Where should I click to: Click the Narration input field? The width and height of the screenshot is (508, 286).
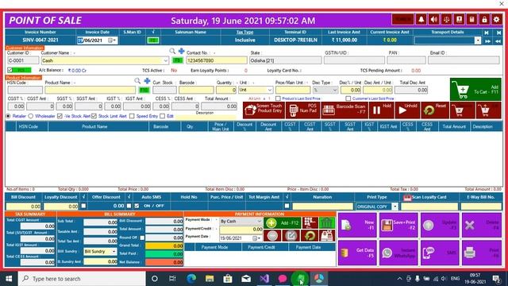click(323, 207)
